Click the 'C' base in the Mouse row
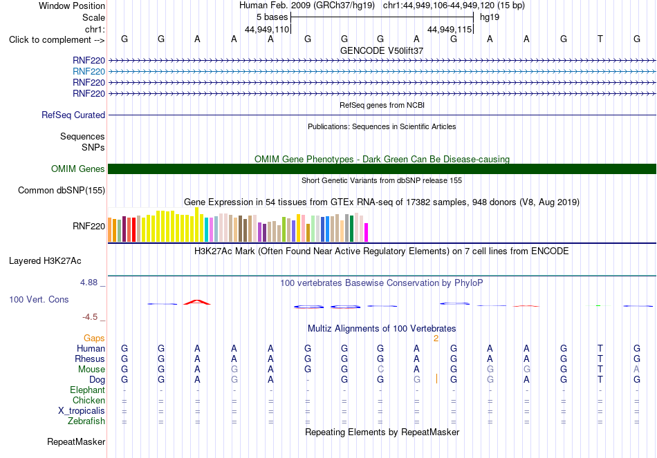 [380, 370]
